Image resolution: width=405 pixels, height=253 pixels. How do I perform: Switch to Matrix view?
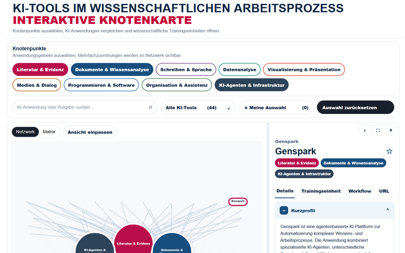49,132
